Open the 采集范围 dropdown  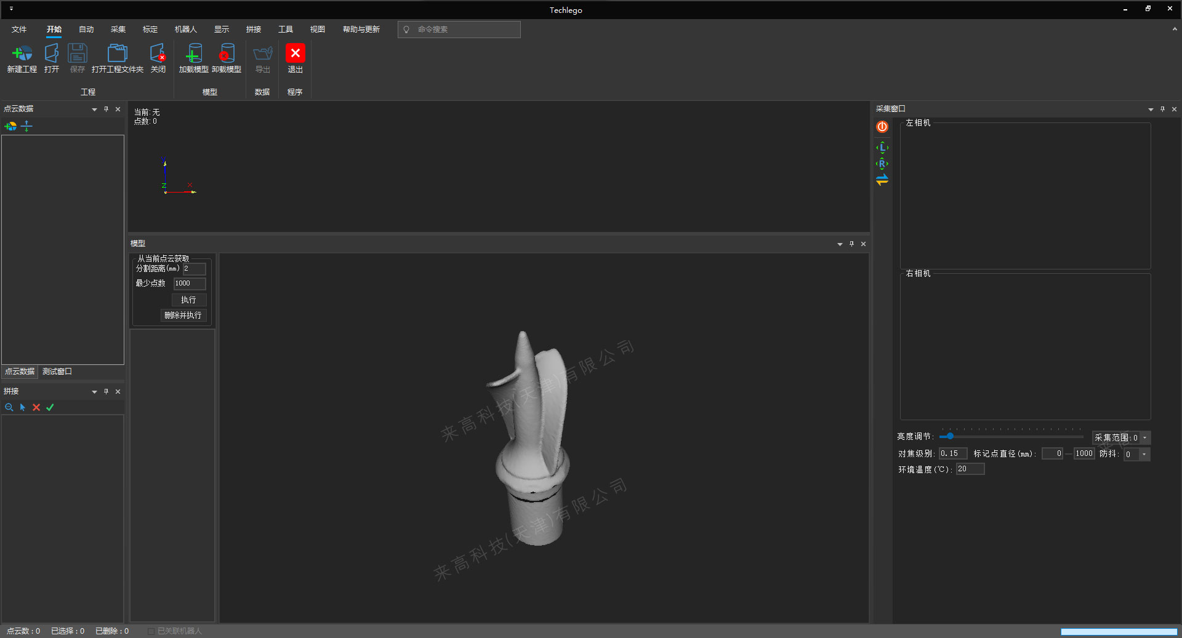pos(1144,438)
